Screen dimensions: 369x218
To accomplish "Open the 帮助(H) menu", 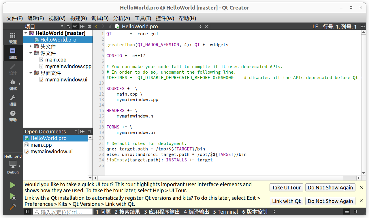I will tap(187, 18).
